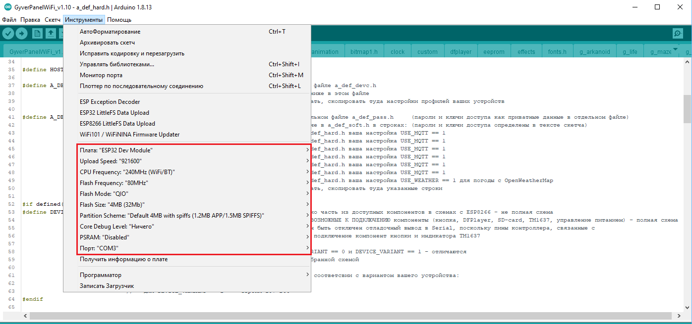The height and width of the screenshot is (324, 692).
Task: Switch to bitmap1.h tab
Action: 364,51
